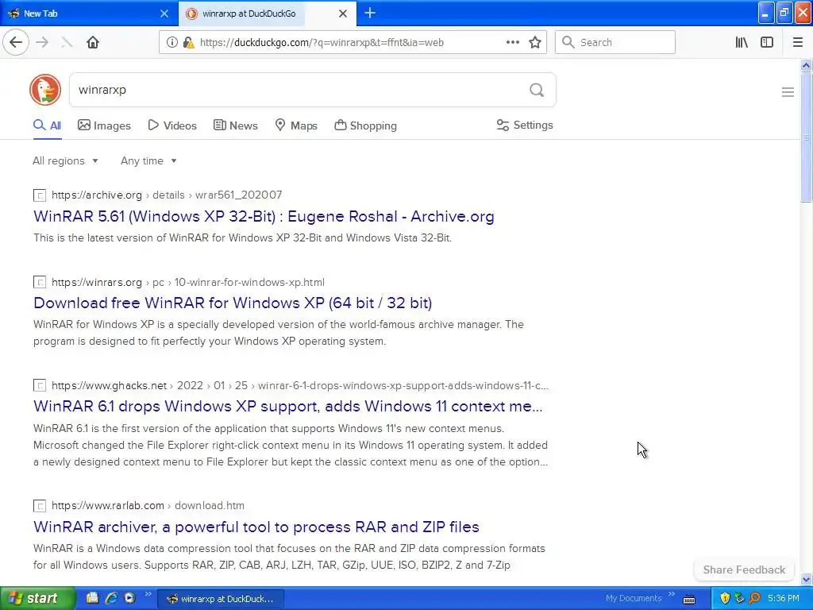This screenshot has height=610, width=813.
Task: Click the Windows start button
Action: (37, 598)
